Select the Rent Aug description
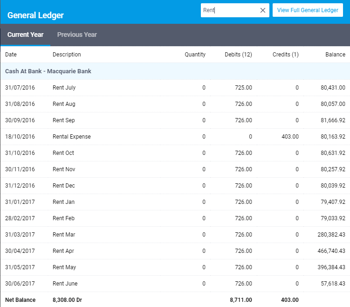 pyautogui.click(x=64, y=104)
